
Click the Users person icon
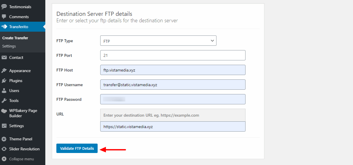pos(4,91)
